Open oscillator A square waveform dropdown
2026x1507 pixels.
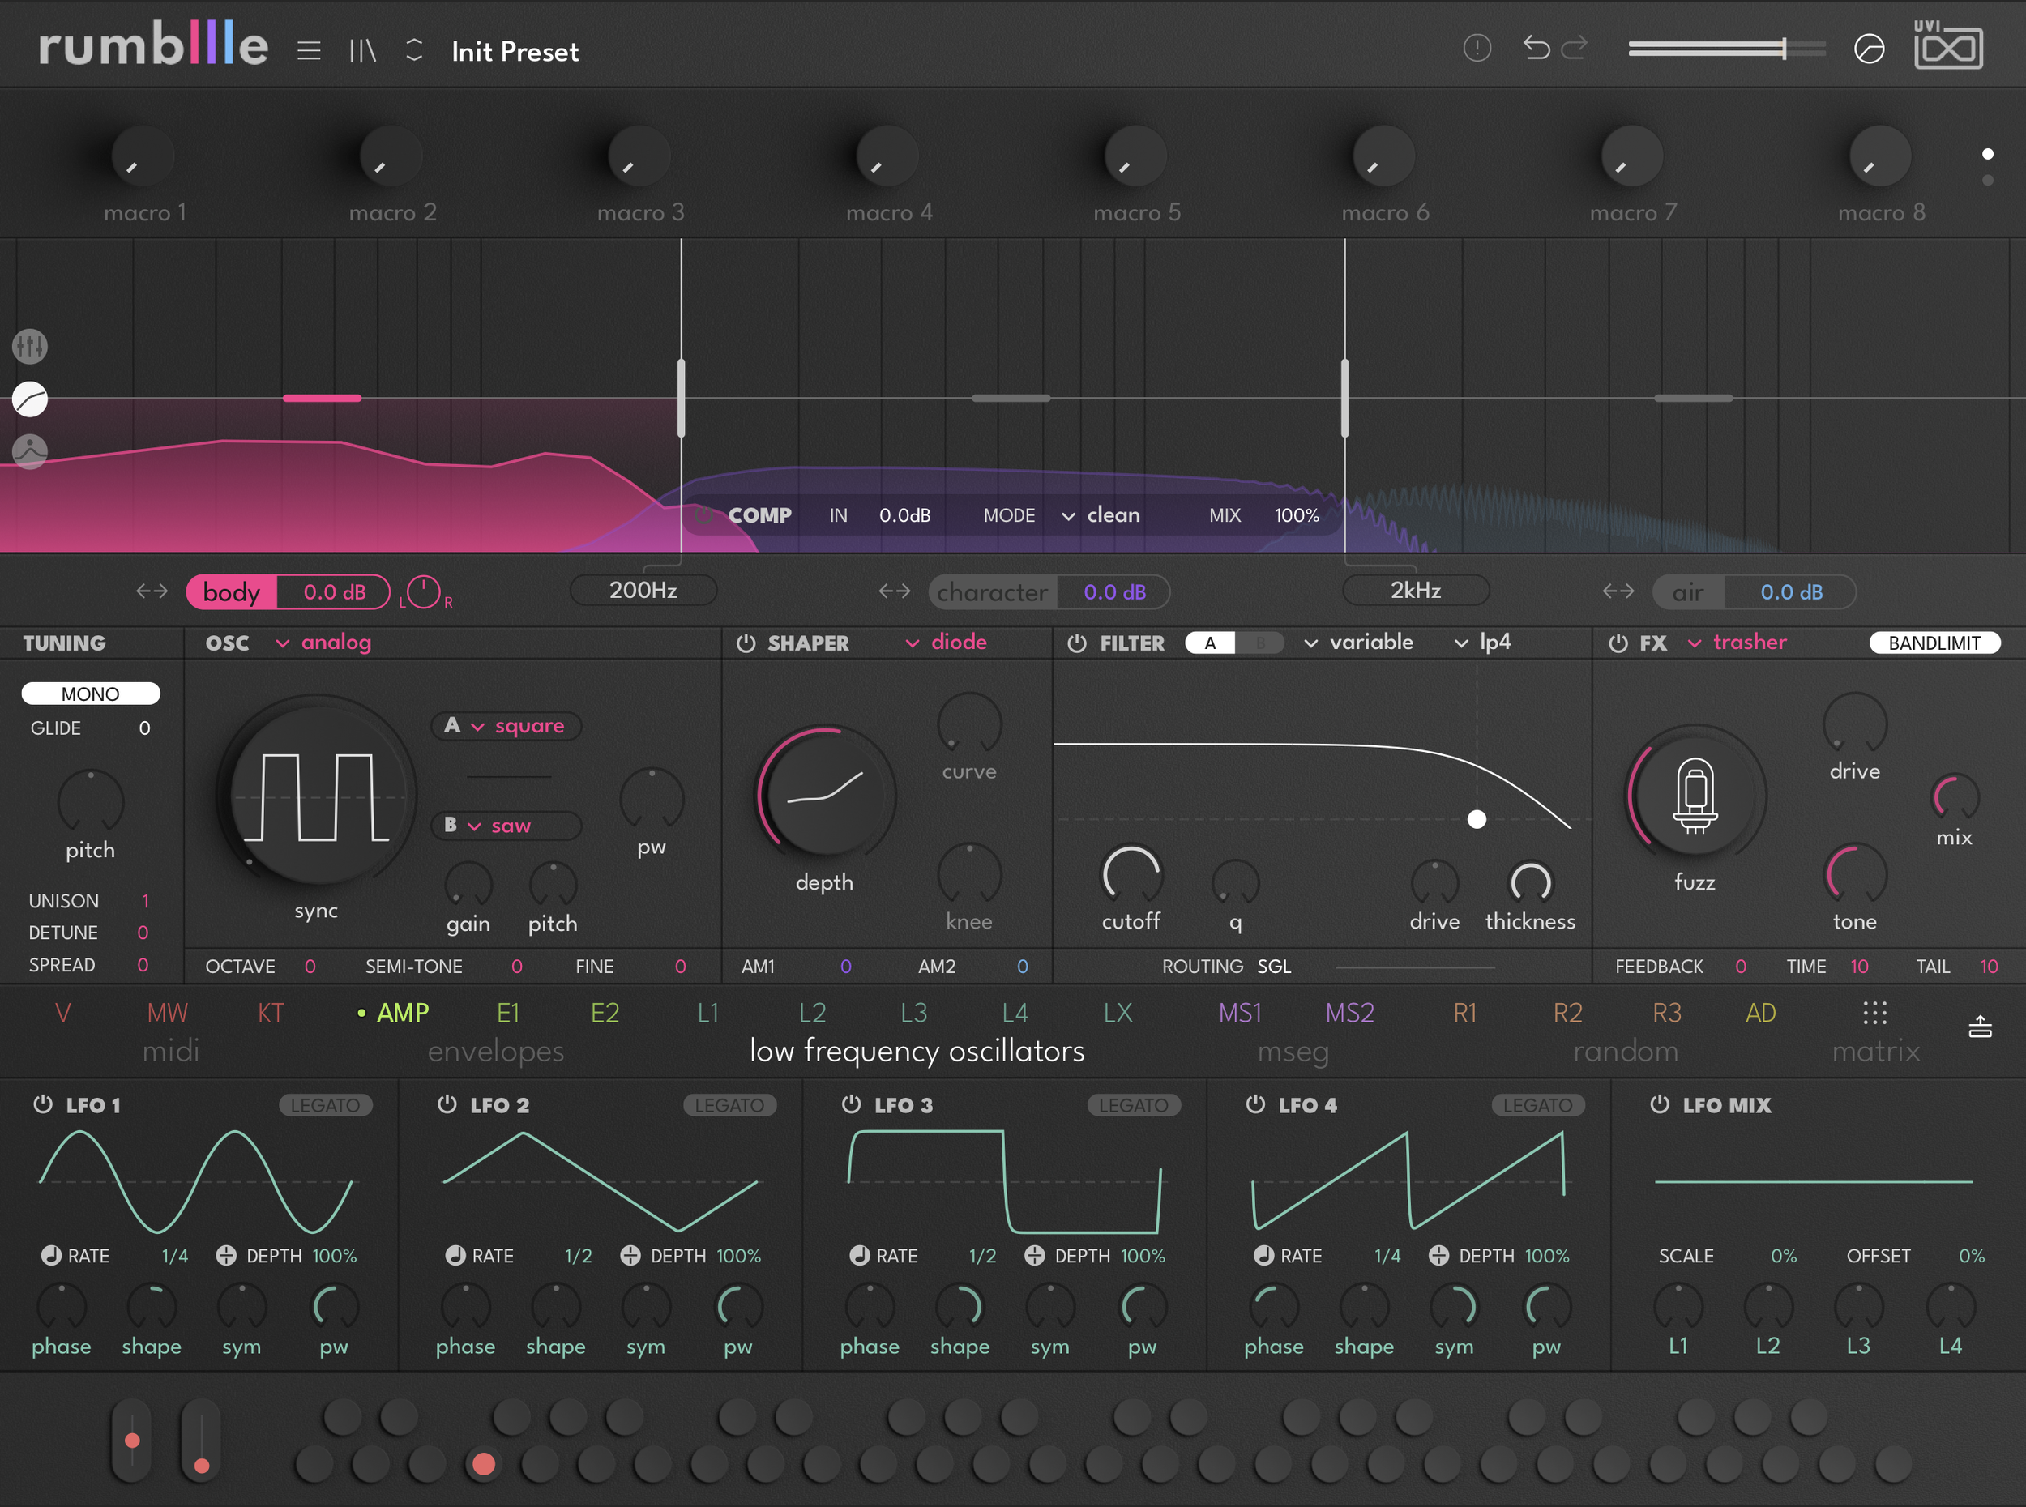click(506, 726)
